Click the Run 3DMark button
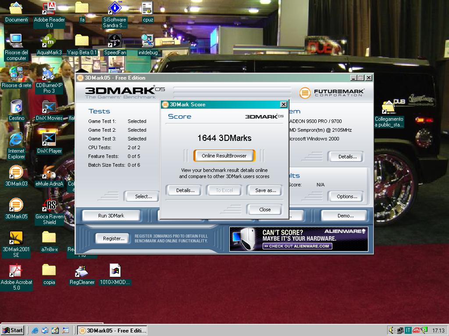The width and height of the screenshot is (449, 336). (x=111, y=216)
